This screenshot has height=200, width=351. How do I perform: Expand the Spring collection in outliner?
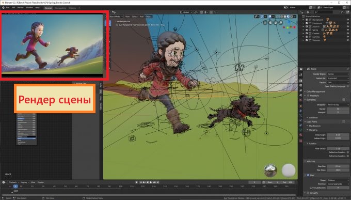(x=304, y=30)
